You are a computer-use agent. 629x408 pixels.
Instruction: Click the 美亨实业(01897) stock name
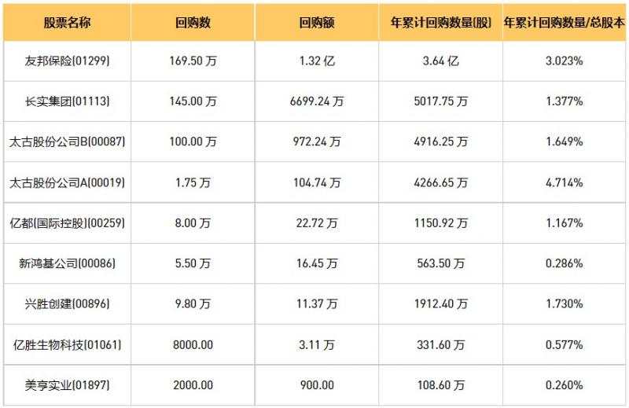(x=67, y=385)
